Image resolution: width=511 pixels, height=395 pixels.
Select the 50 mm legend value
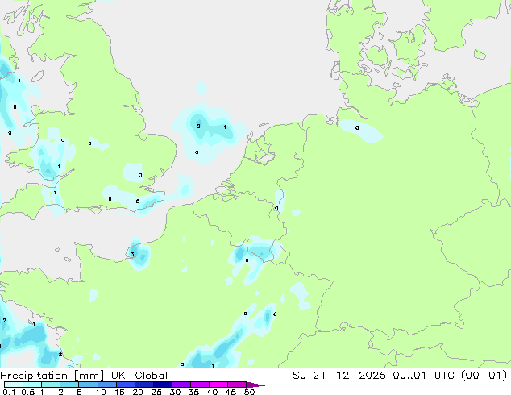pyautogui.click(x=250, y=392)
